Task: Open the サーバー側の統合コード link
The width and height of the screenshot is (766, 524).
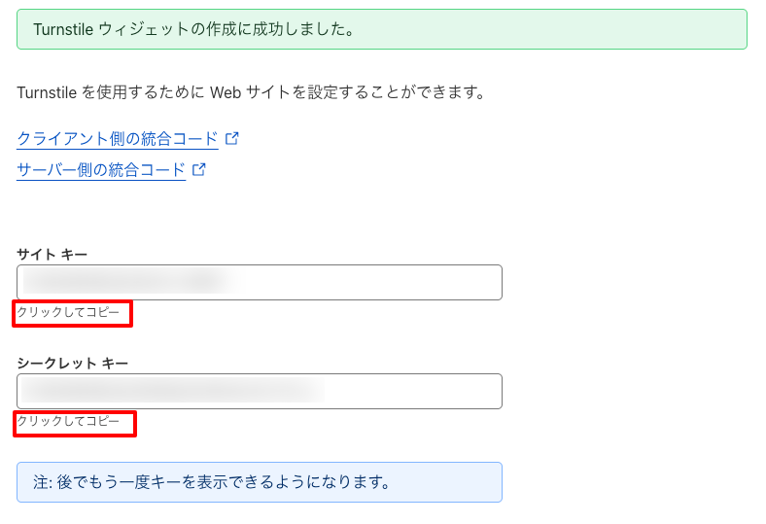Action: (x=101, y=170)
